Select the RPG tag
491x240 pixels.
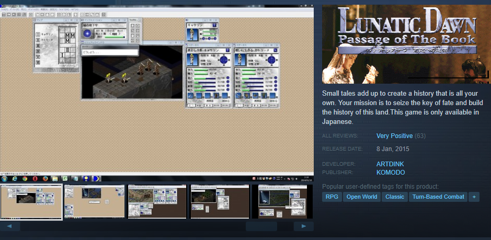click(332, 197)
